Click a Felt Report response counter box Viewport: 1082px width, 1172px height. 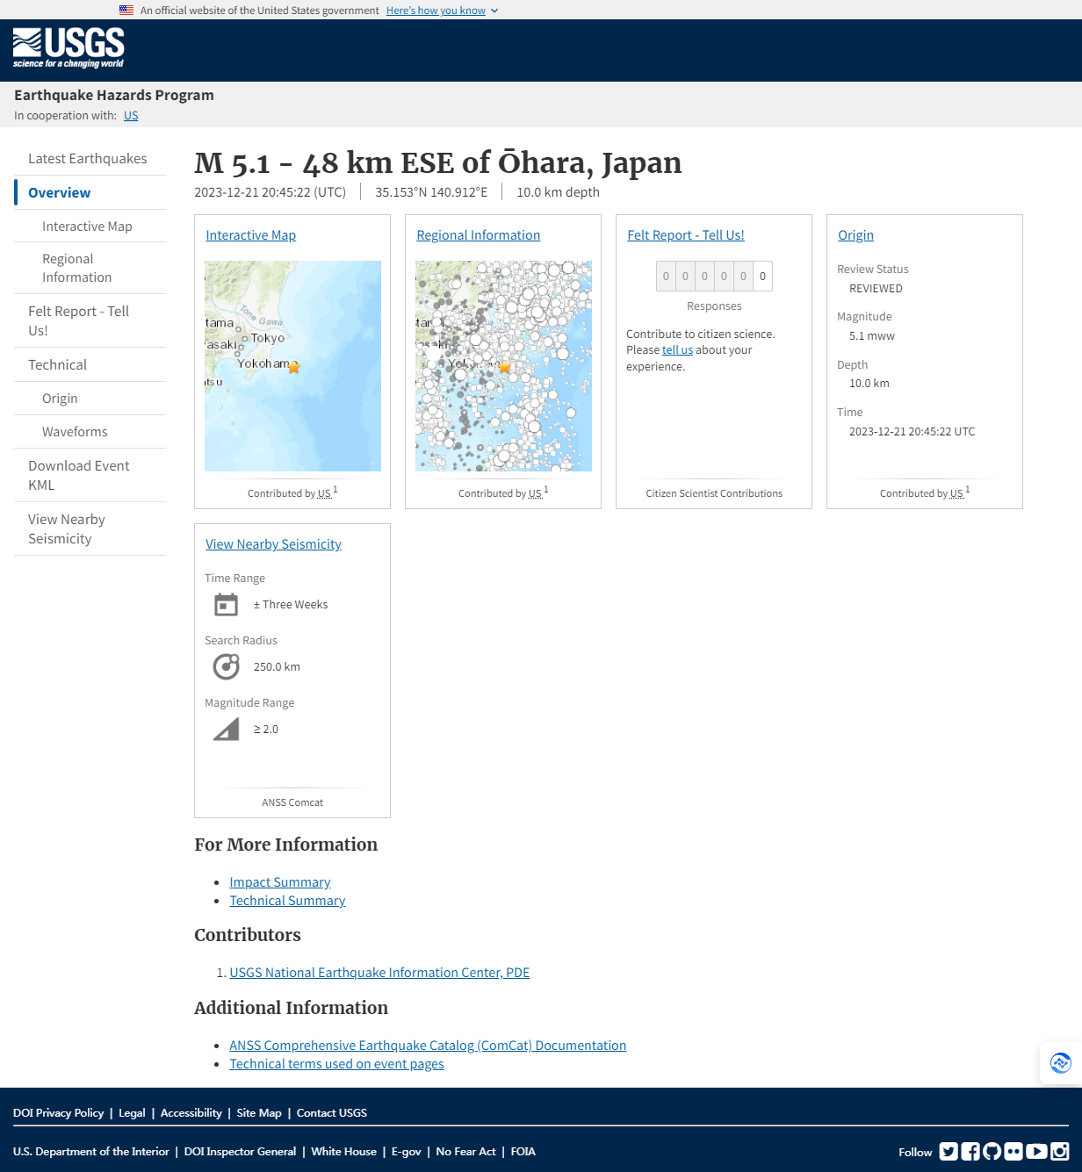666,276
